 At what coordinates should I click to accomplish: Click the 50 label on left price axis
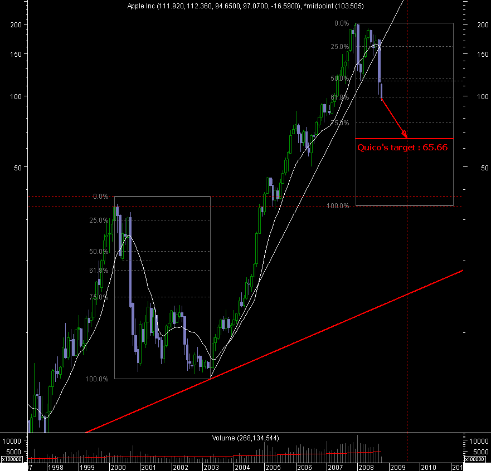18,168
